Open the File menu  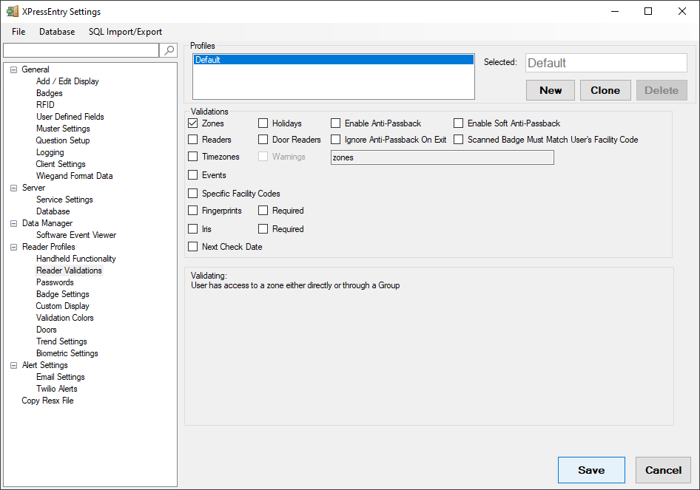pyautogui.click(x=18, y=32)
